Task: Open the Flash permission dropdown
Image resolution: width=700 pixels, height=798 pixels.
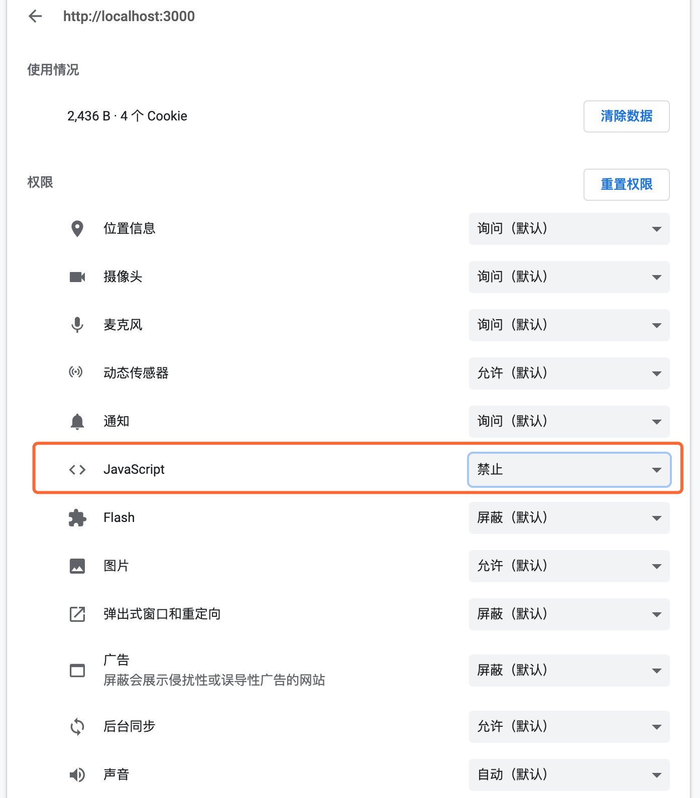Action: coord(569,518)
